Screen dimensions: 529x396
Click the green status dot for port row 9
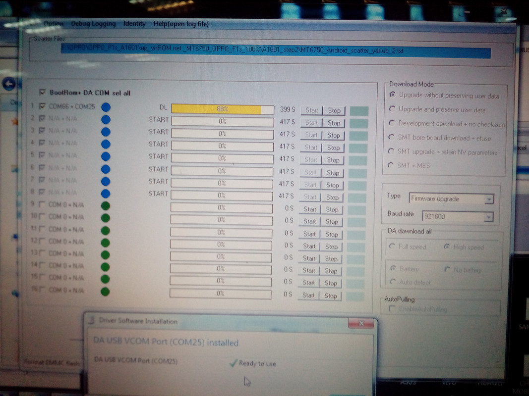[106, 206]
